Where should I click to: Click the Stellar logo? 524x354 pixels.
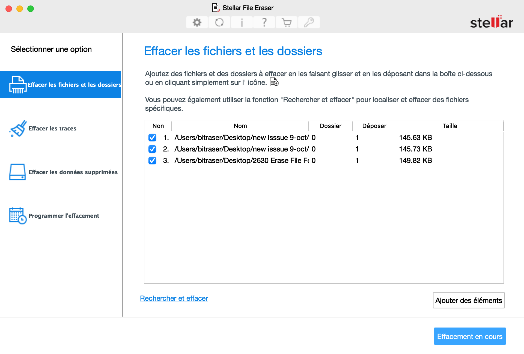[x=491, y=22]
